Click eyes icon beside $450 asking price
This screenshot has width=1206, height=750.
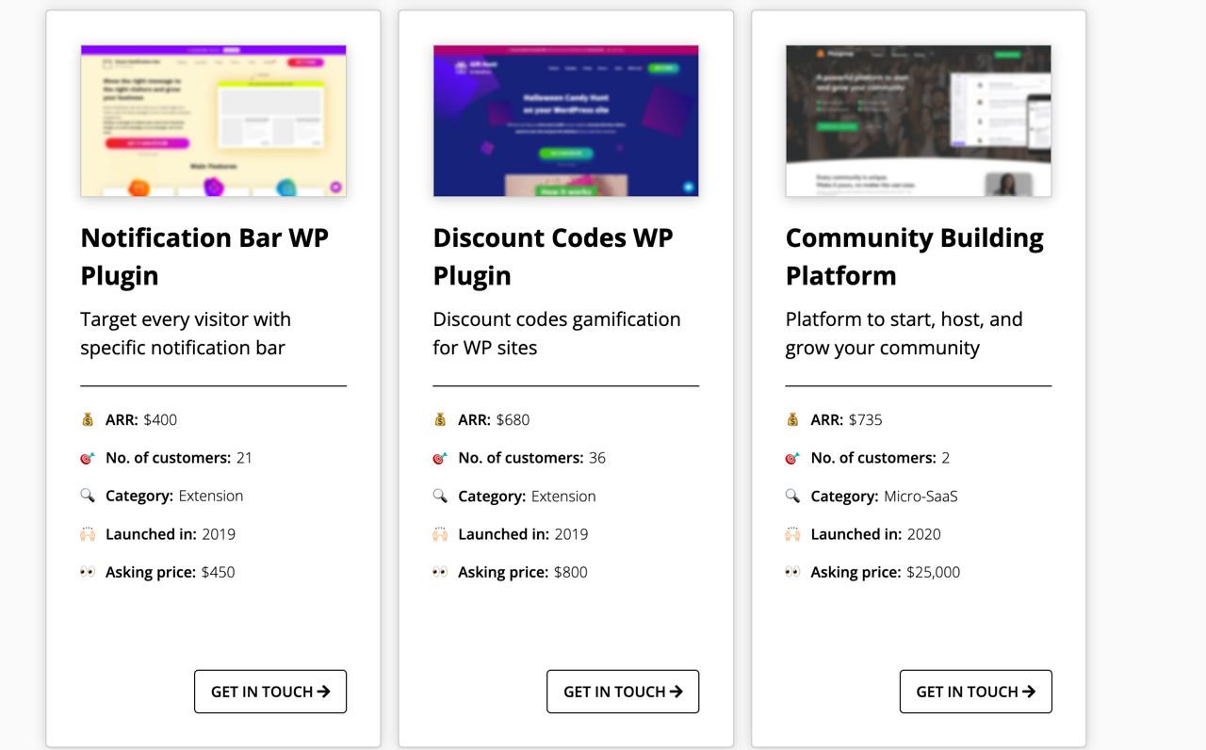coord(88,572)
